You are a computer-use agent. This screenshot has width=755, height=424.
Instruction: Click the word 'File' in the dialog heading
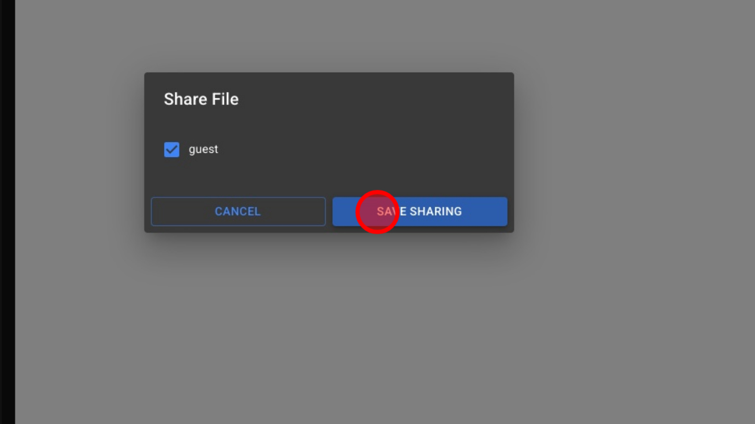pyautogui.click(x=225, y=99)
